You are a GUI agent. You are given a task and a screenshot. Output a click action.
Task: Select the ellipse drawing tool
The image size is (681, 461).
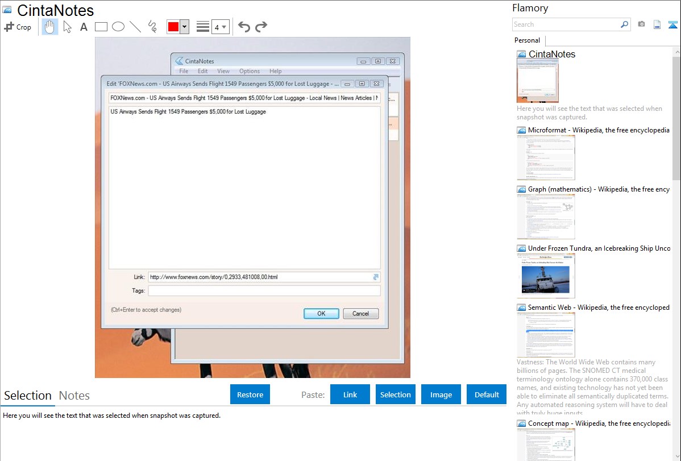click(x=118, y=27)
